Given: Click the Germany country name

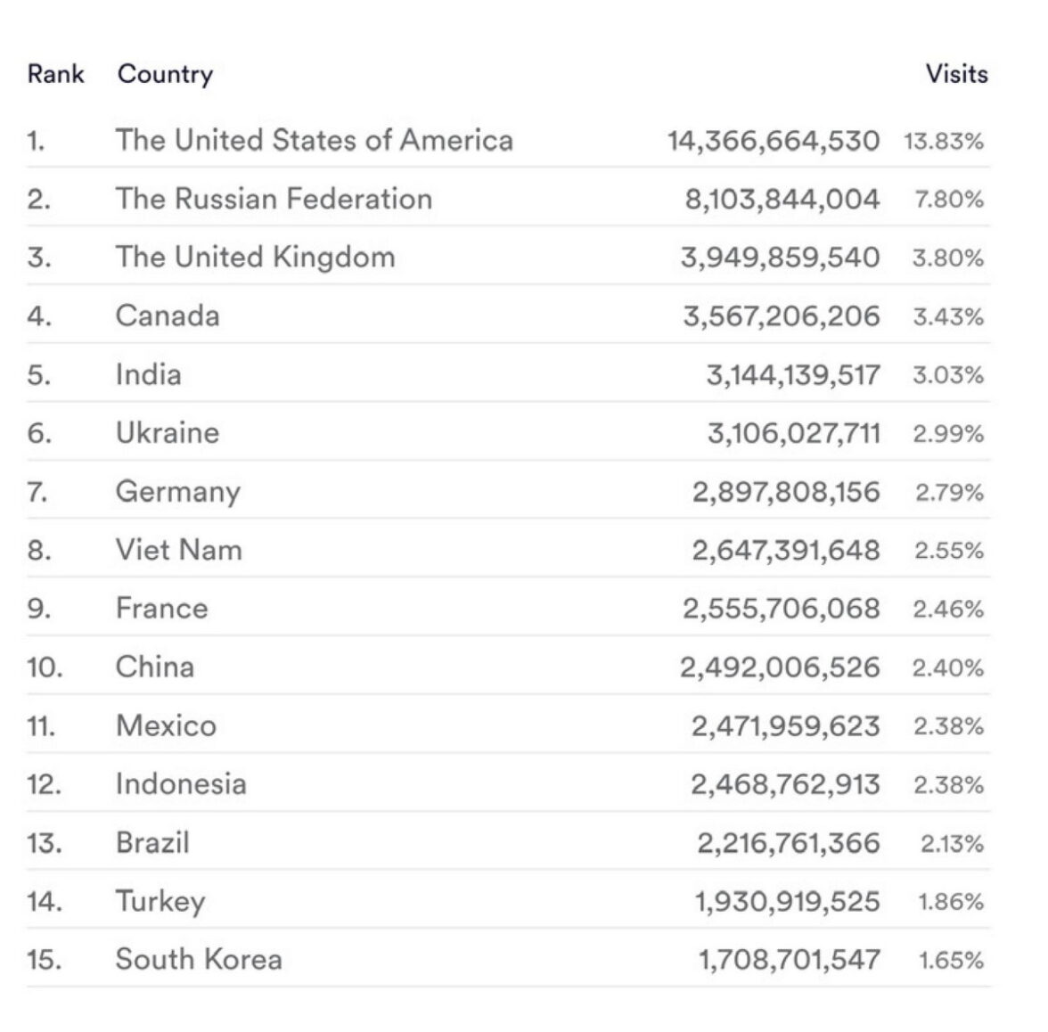Looking at the screenshot, I should (177, 492).
